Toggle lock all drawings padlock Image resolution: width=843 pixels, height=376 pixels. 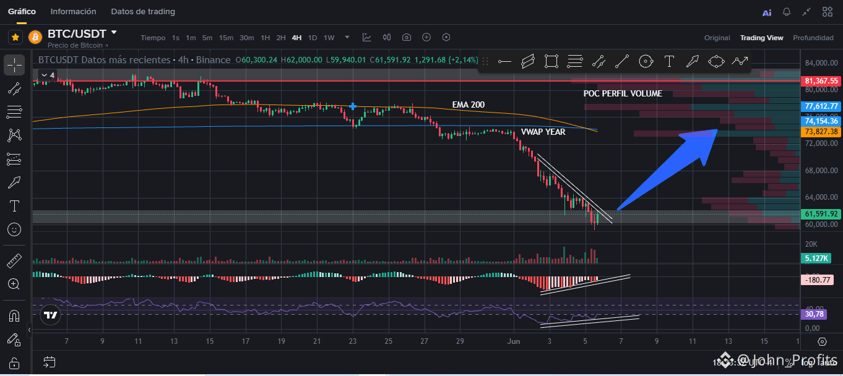click(x=14, y=363)
